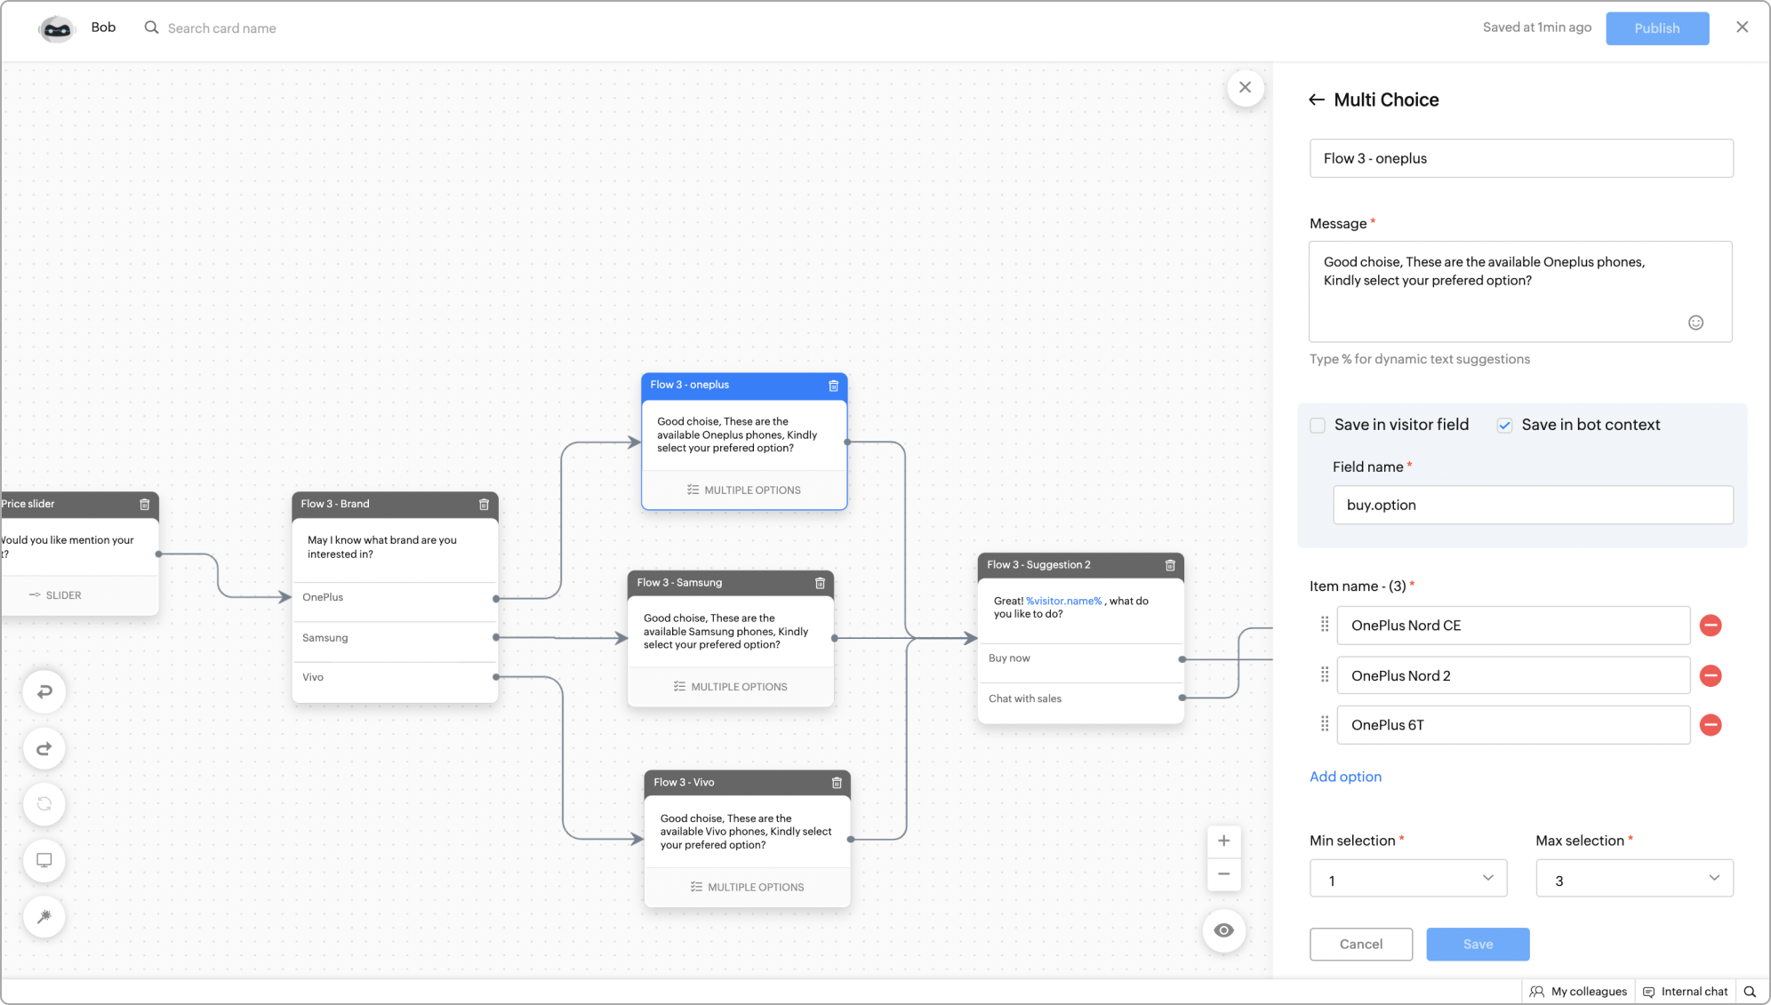Click the OnePlus Nord 2 item field
1771x1005 pixels.
click(x=1513, y=675)
